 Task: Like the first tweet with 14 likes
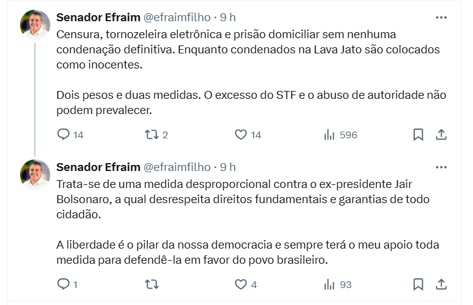tap(240, 135)
